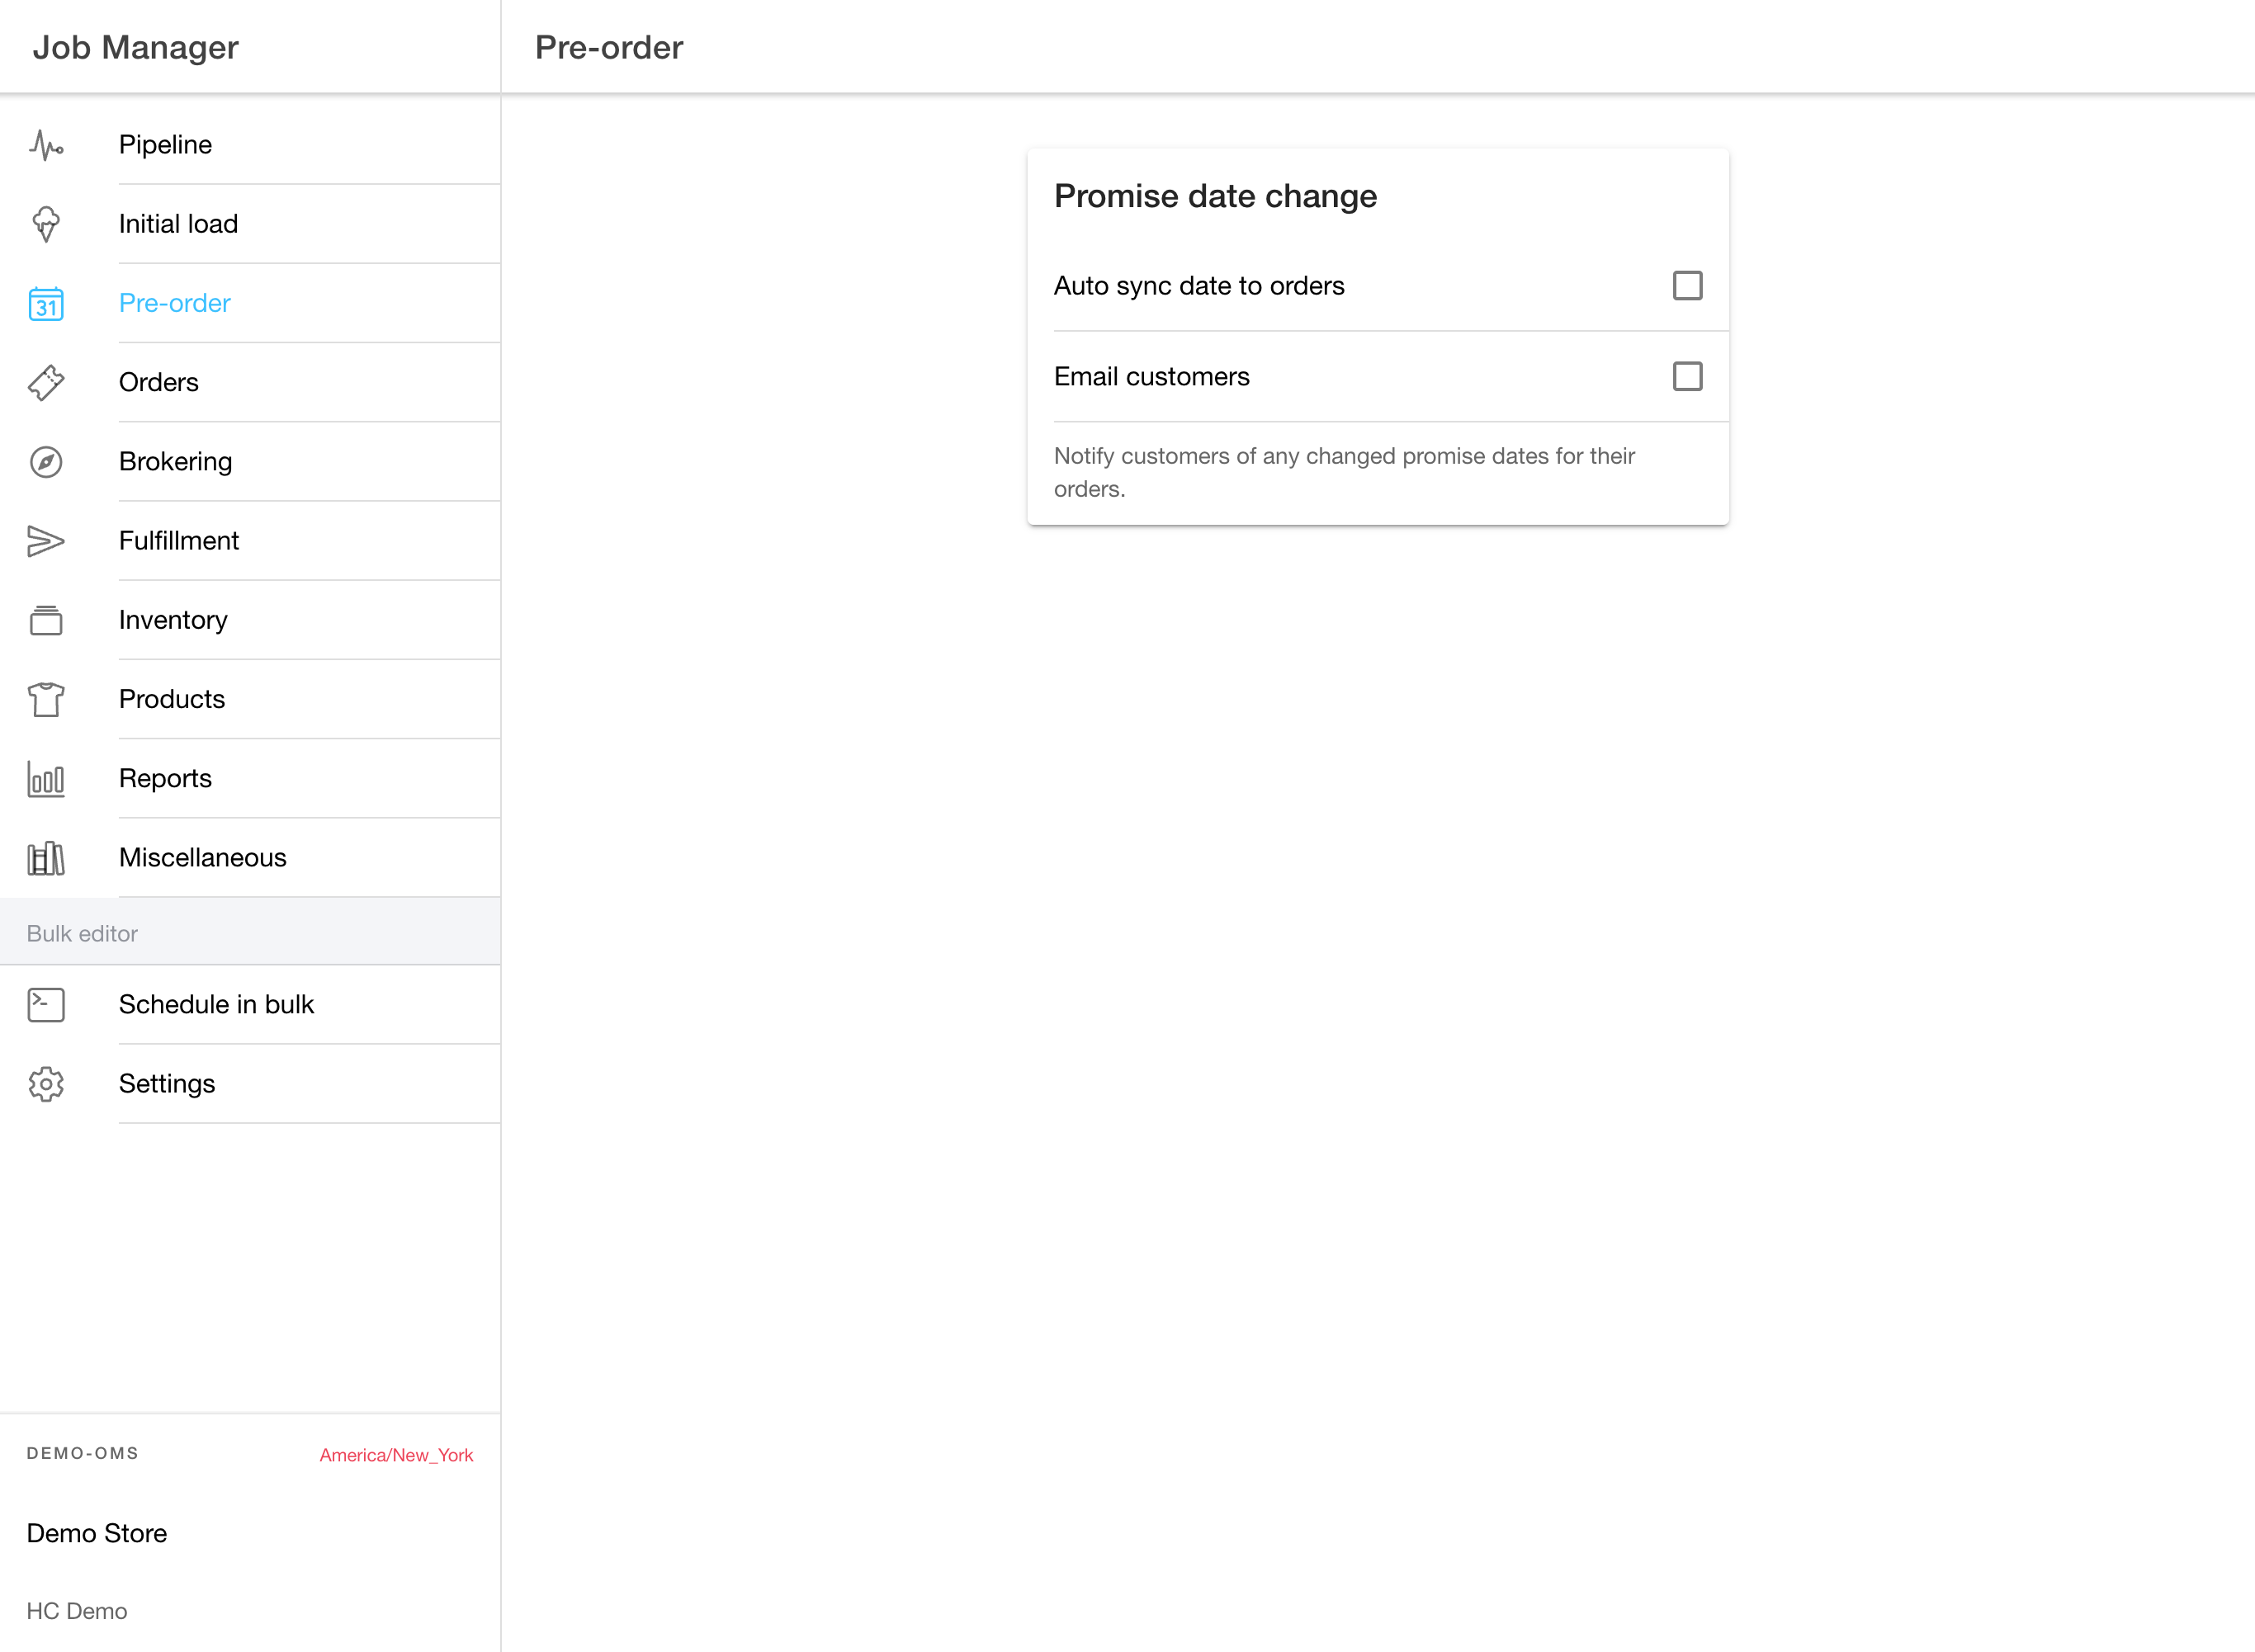Viewport: 2255px width, 1652px height.
Task: Click the Pipeline pulse icon
Action: (x=46, y=145)
